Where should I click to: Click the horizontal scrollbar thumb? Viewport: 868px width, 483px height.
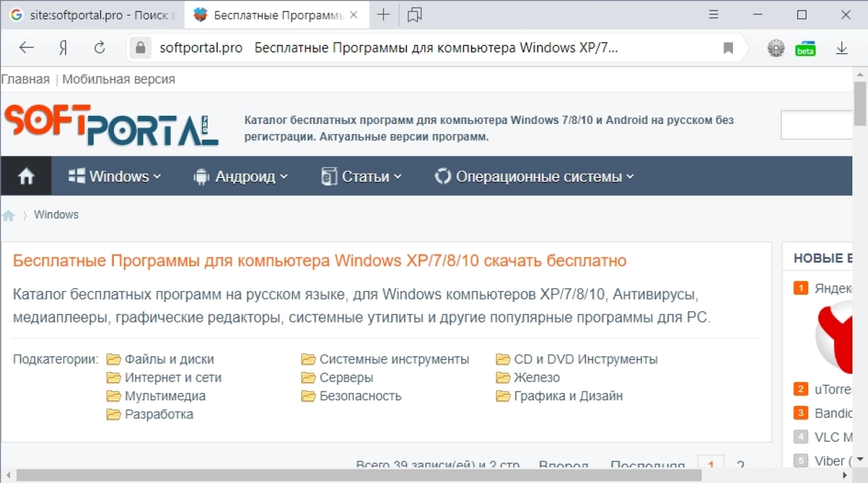pos(359,476)
